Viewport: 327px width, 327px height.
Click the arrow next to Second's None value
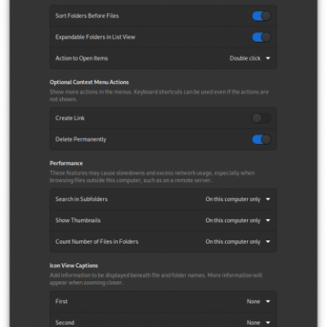click(268, 323)
